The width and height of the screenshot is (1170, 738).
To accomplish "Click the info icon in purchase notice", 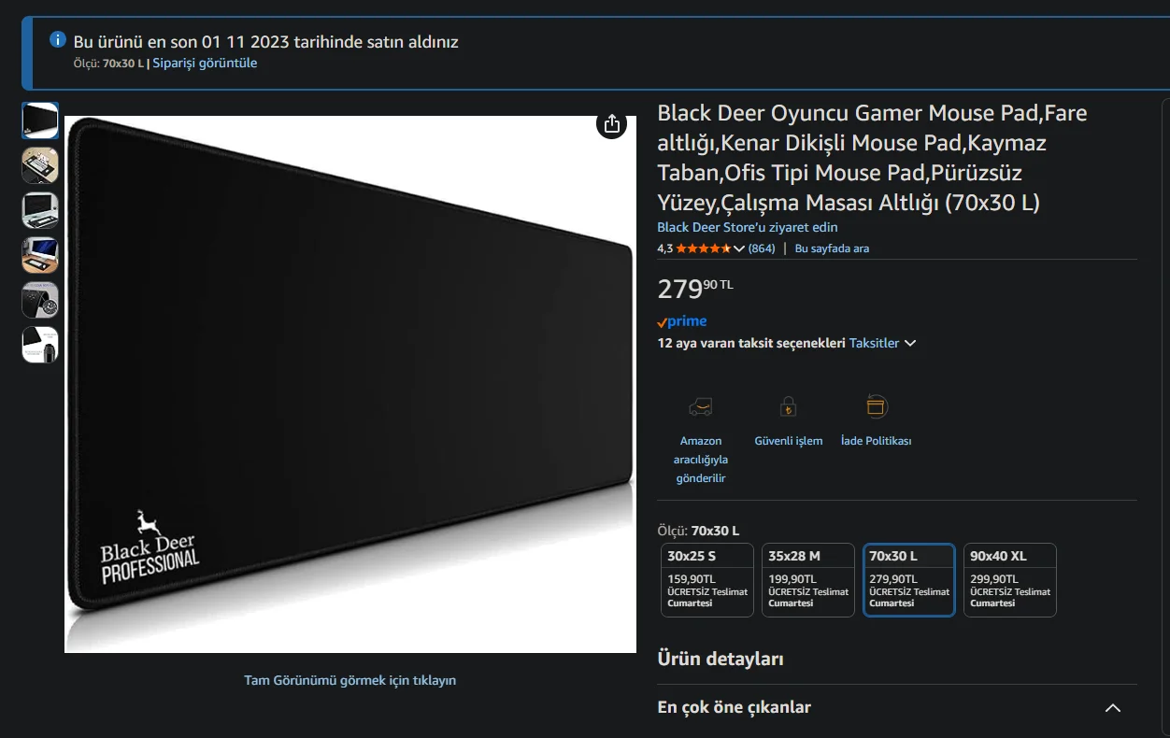I will click(x=58, y=40).
